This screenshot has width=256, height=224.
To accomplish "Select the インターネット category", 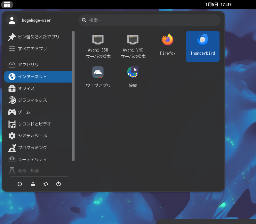I will 38,76.
